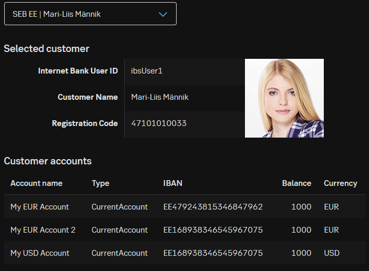Select registration code 47101010033

(159, 123)
